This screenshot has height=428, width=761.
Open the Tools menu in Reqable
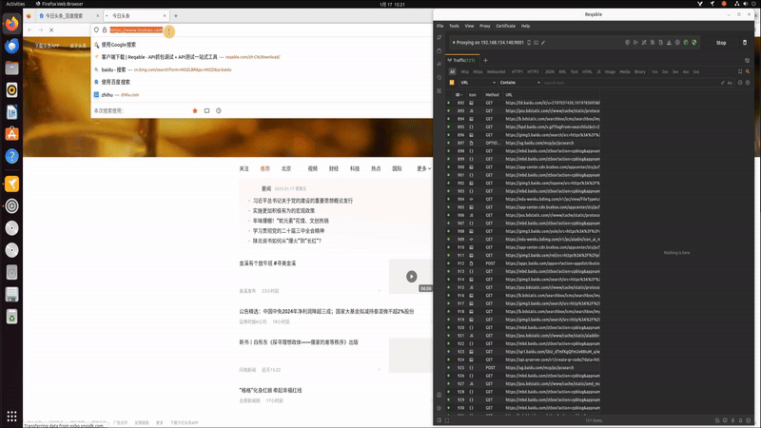(x=454, y=27)
